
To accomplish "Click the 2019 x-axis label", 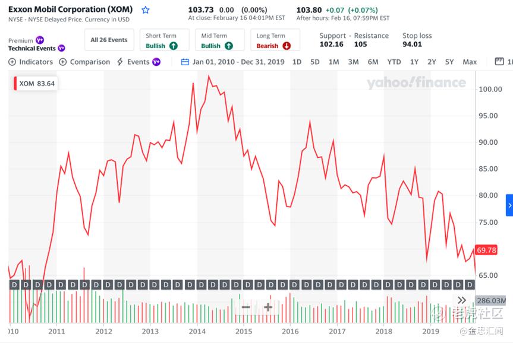I will tap(430, 332).
